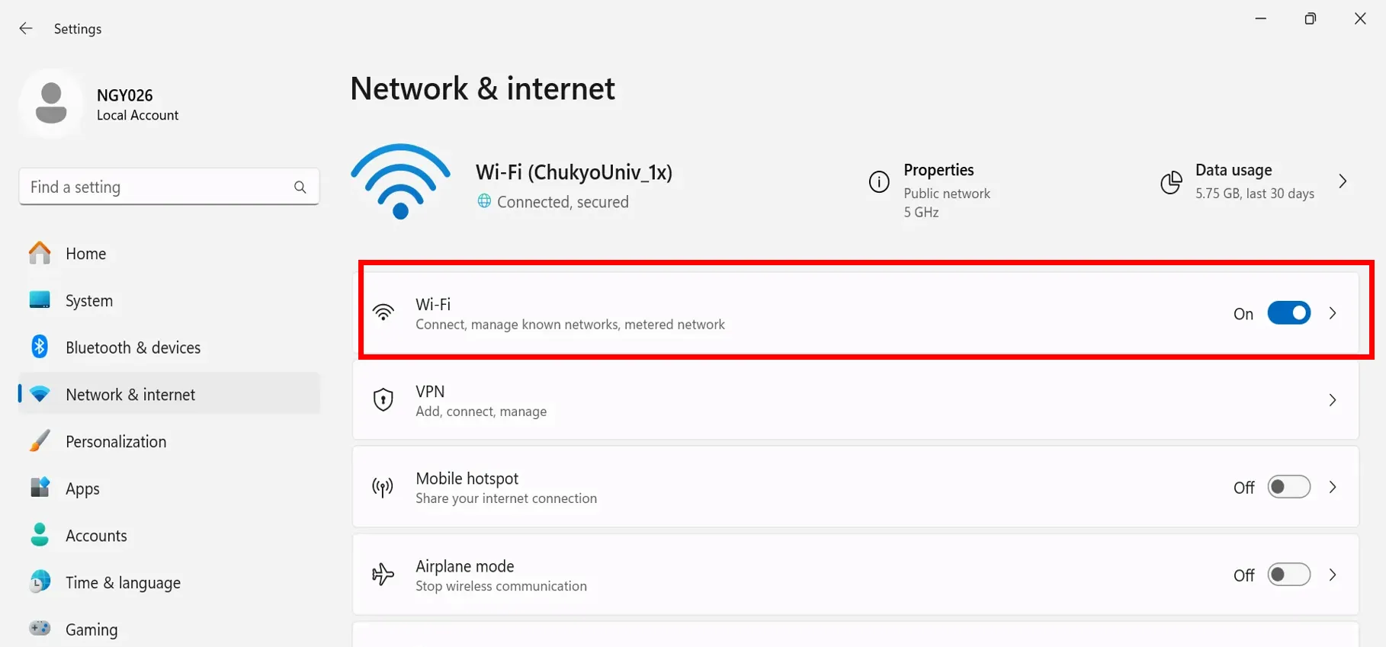Viewport: 1386px width, 647px height.
Task: Click the Find a setting search box
Action: (x=156, y=187)
